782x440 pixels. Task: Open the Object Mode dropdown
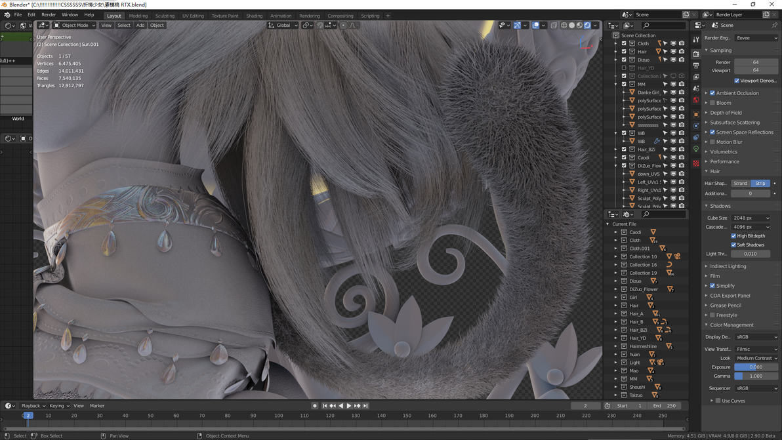coord(74,25)
